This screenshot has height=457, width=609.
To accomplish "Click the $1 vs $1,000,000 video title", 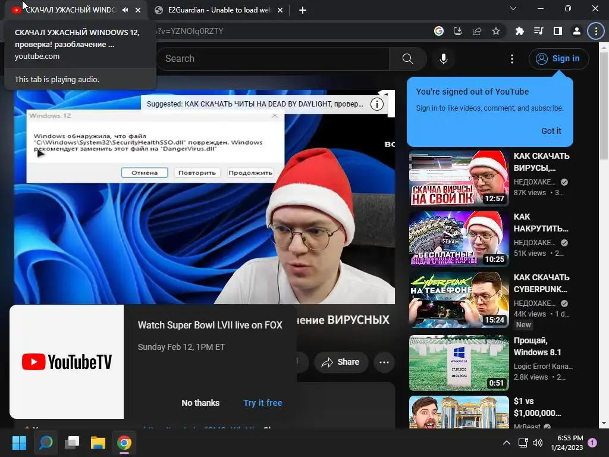I will tap(537, 407).
